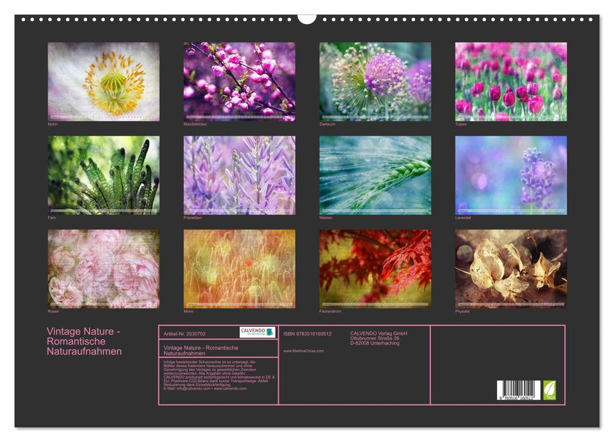Viewport: 614px width, 442px height.
Task: Click the Lavendel month preview
Action: 512,174
